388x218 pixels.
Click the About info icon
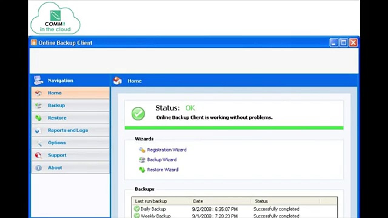38,168
